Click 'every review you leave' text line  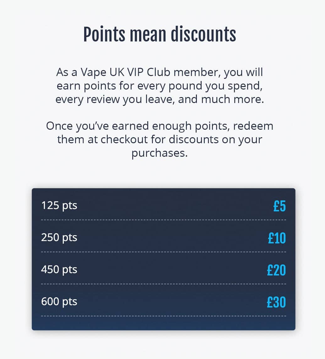pyautogui.click(x=160, y=100)
